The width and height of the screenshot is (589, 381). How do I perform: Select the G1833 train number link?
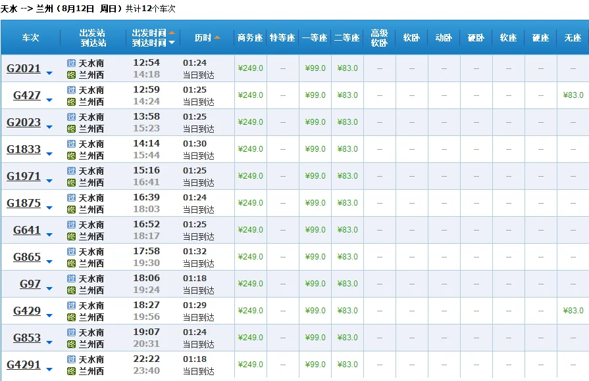click(25, 148)
